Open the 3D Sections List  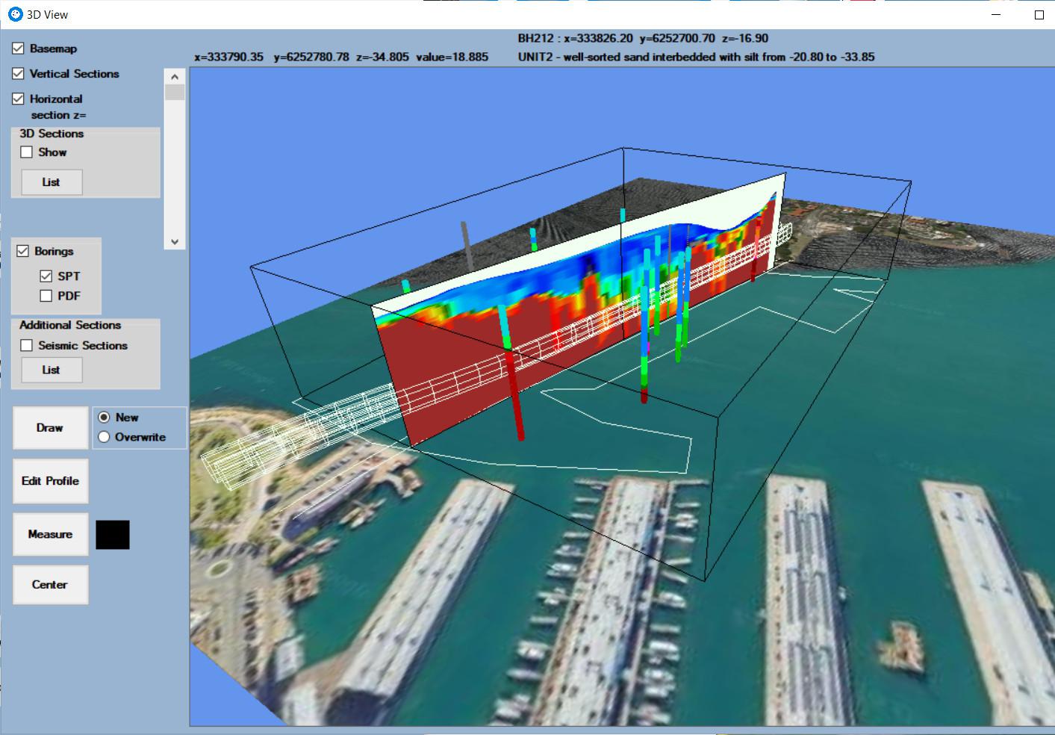(49, 182)
